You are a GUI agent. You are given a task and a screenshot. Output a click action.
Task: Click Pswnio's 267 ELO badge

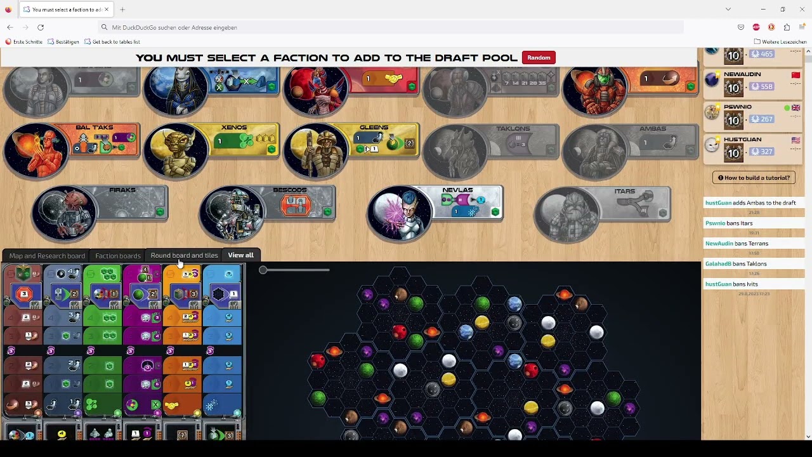coord(763,119)
